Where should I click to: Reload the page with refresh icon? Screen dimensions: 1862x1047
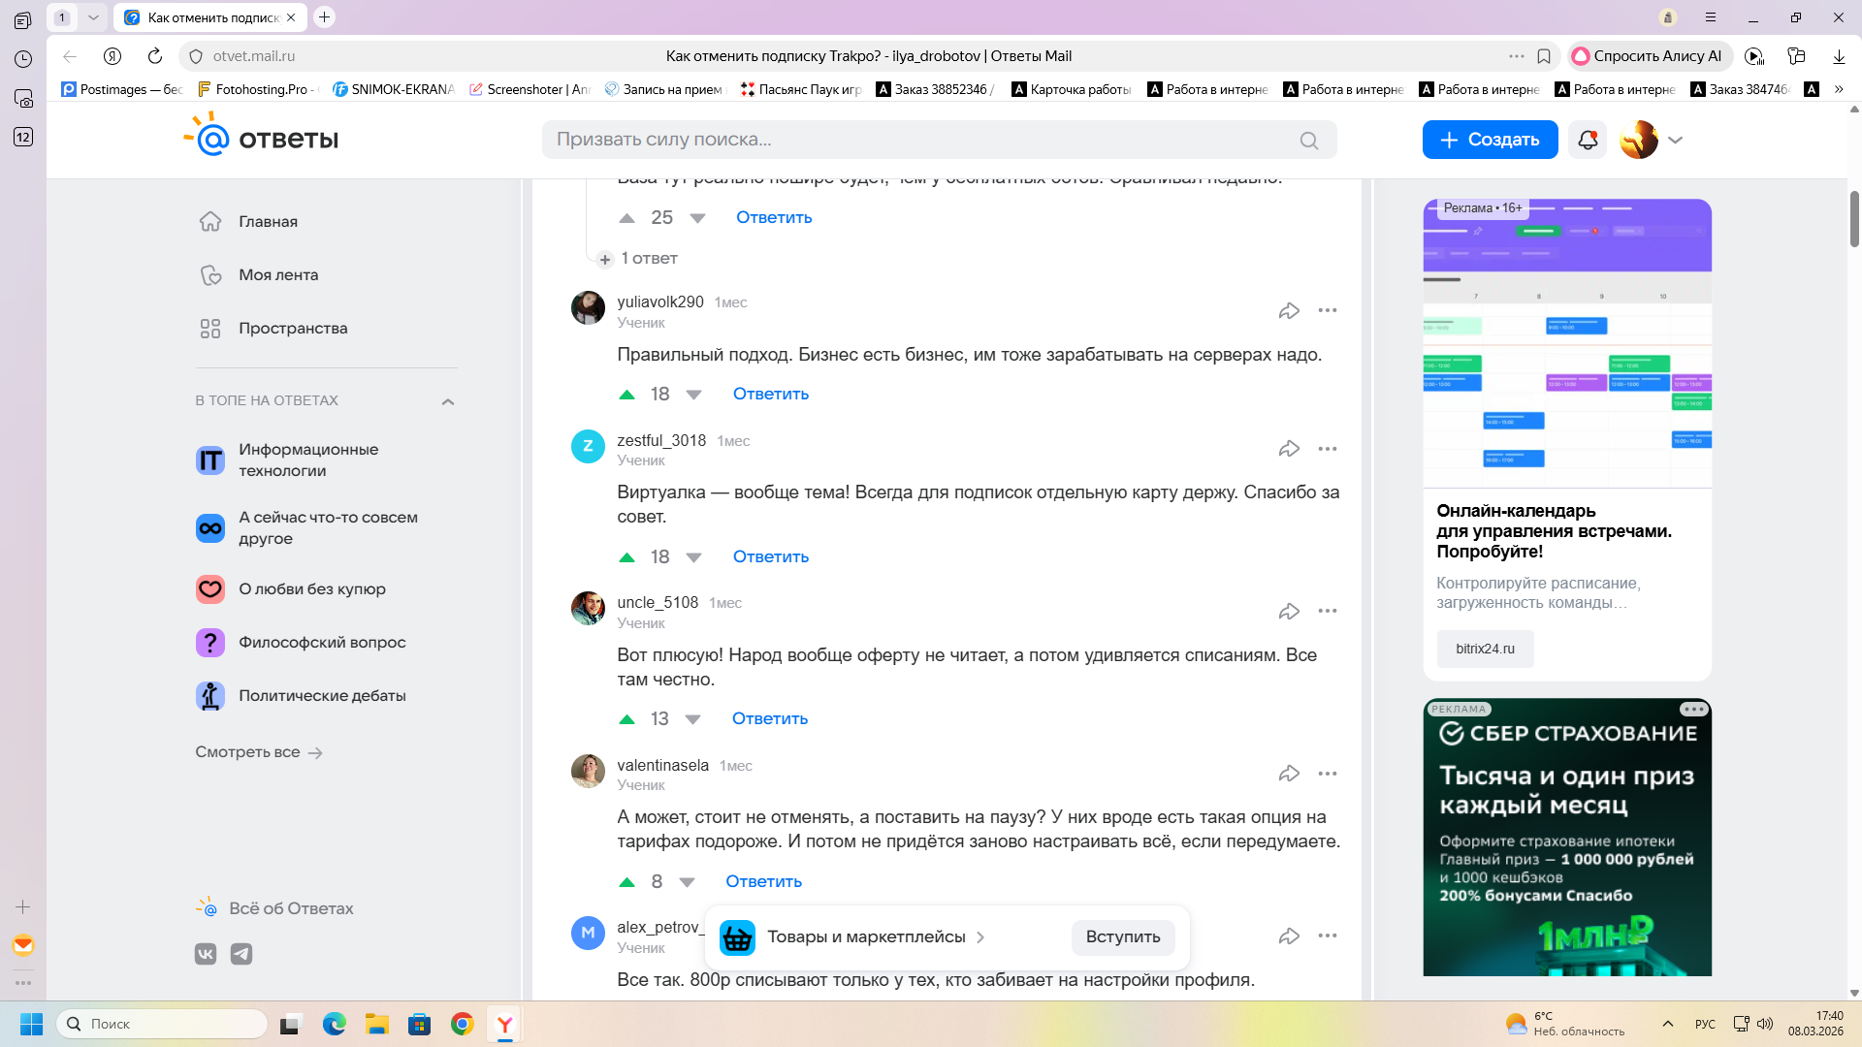(x=155, y=56)
